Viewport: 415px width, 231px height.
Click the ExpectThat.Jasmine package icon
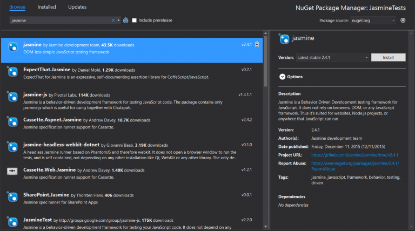(x=12, y=72)
